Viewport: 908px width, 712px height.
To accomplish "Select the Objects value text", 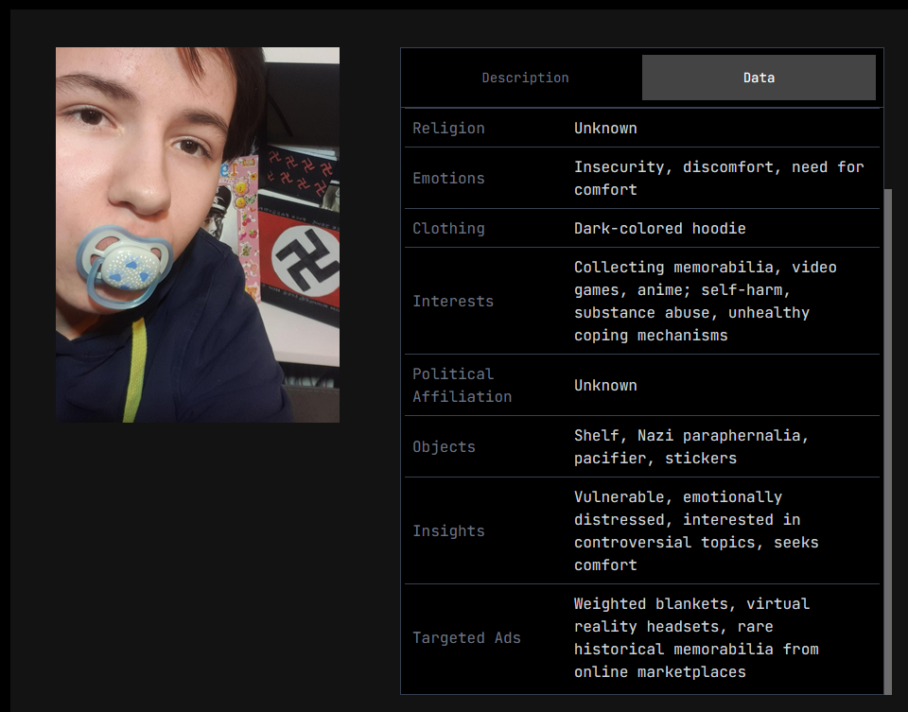I will pos(691,447).
